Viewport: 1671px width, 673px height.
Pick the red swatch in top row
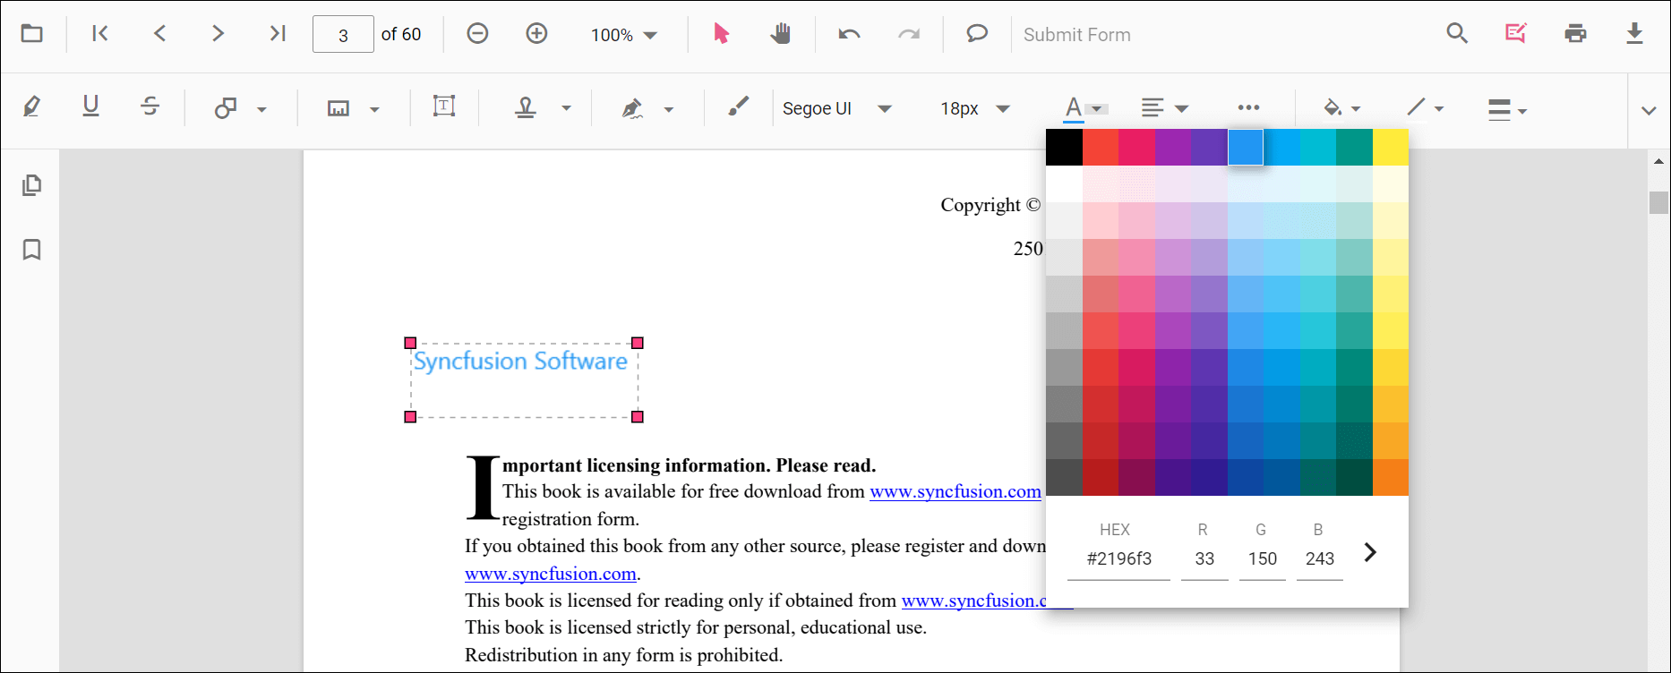pyautogui.click(x=1101, y=147)
